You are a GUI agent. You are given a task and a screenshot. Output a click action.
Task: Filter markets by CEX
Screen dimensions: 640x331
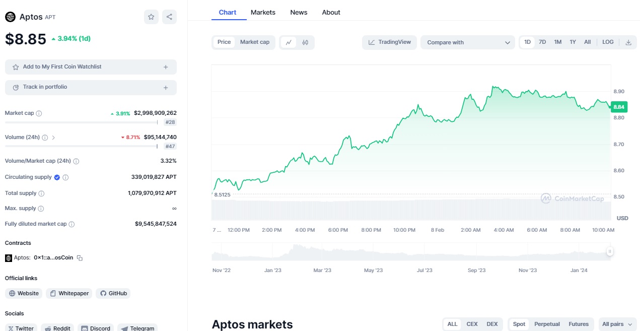(472, 324)
